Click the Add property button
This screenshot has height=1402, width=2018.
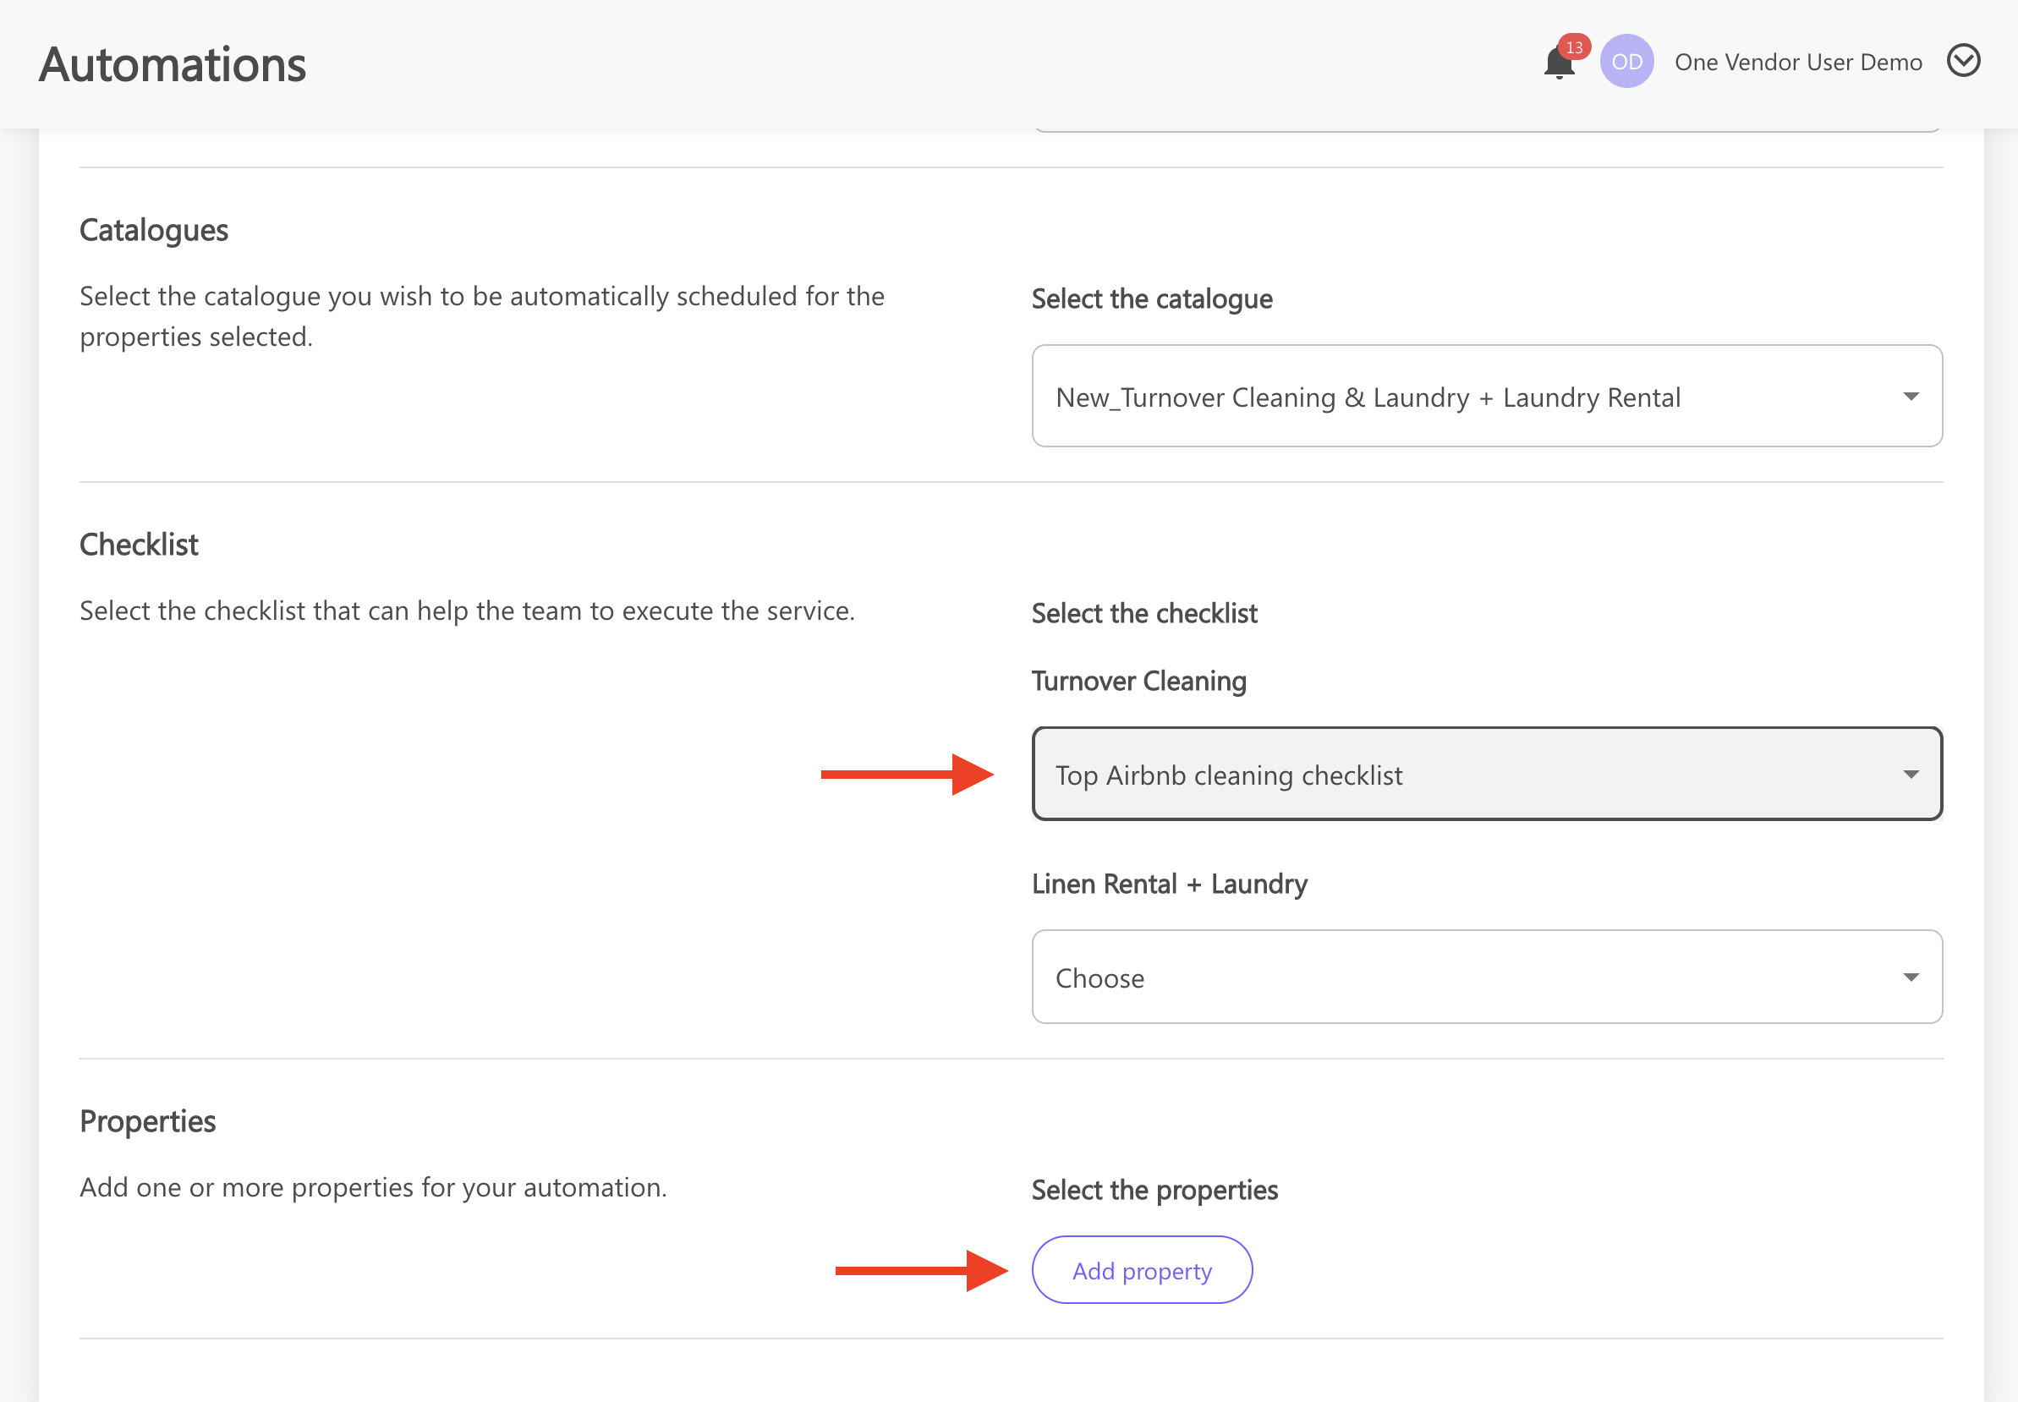(x=1141, y=1270)
